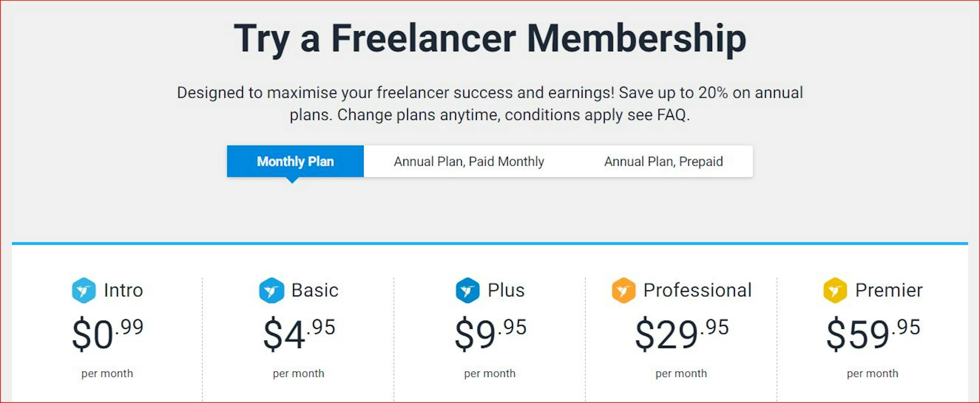Switch to Annual Plan, Paid Monthly
980x403 pixels.
point(469,162)
